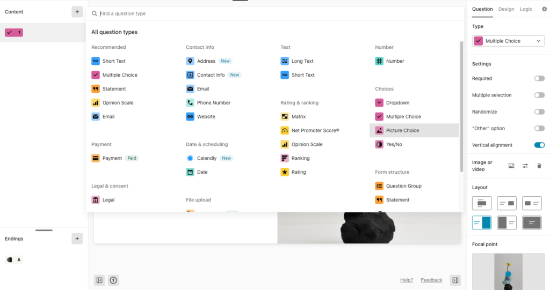Select the Matrix question type
This screenshot has height=290, width=550.
(293, 117)
